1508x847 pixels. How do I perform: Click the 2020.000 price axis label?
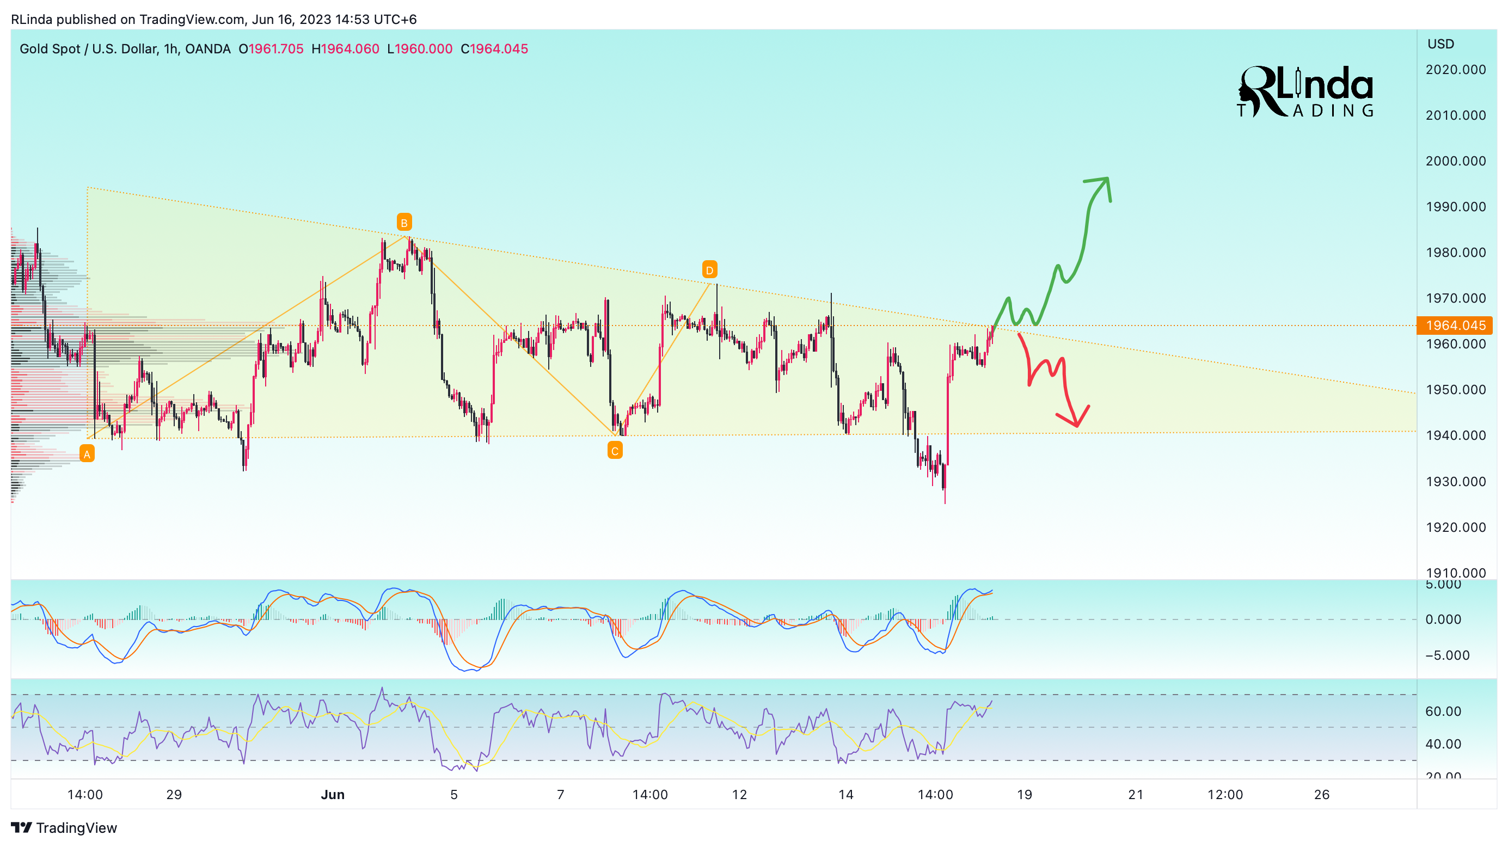[1456, 70]
